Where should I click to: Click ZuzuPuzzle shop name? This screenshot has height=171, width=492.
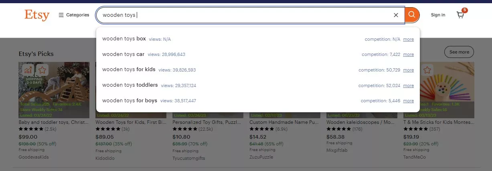261,157
